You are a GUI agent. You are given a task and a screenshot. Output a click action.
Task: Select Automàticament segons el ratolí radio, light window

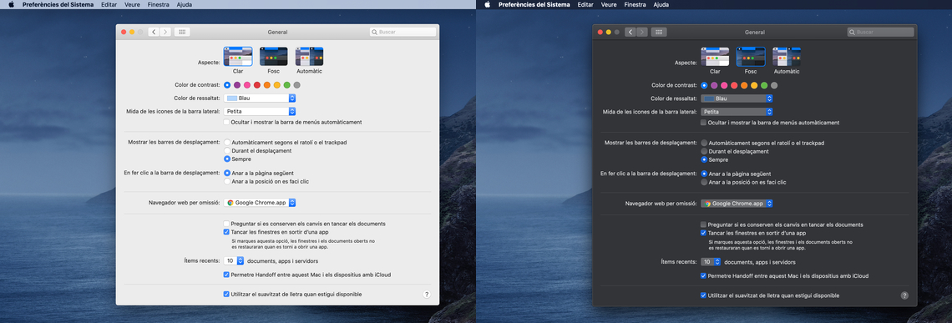227,143
